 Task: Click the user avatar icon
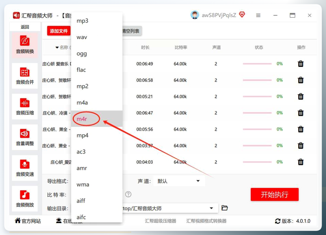point(194,15)
